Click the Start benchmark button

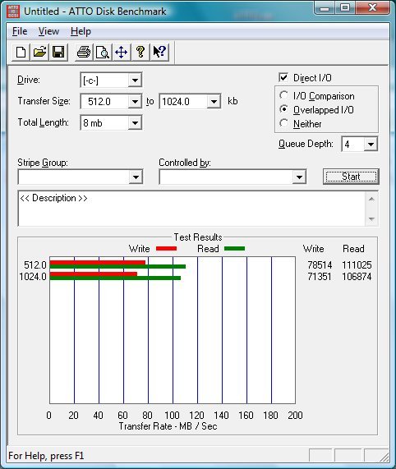pyautogui.click(x=351, y=177)
